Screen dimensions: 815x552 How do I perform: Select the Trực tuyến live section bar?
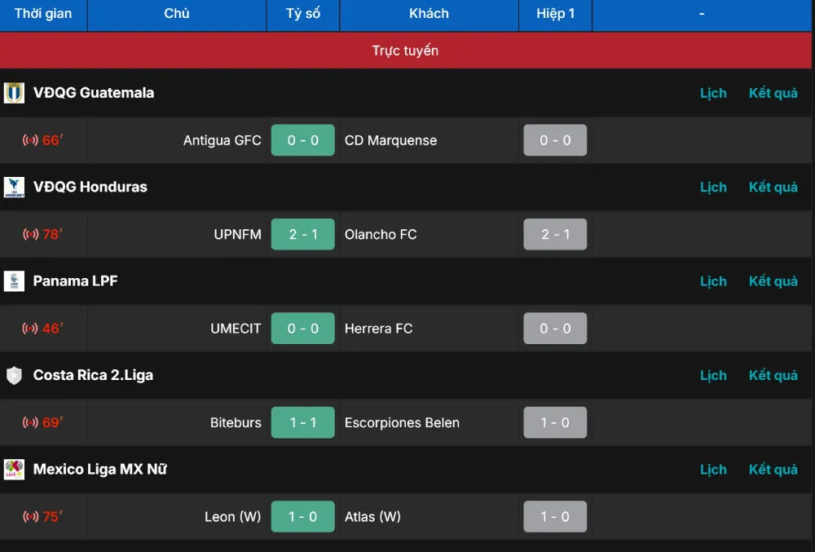point(406,51)
